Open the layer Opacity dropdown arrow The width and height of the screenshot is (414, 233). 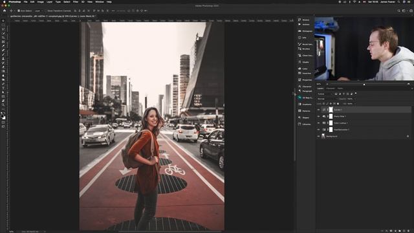coord(354,99)
